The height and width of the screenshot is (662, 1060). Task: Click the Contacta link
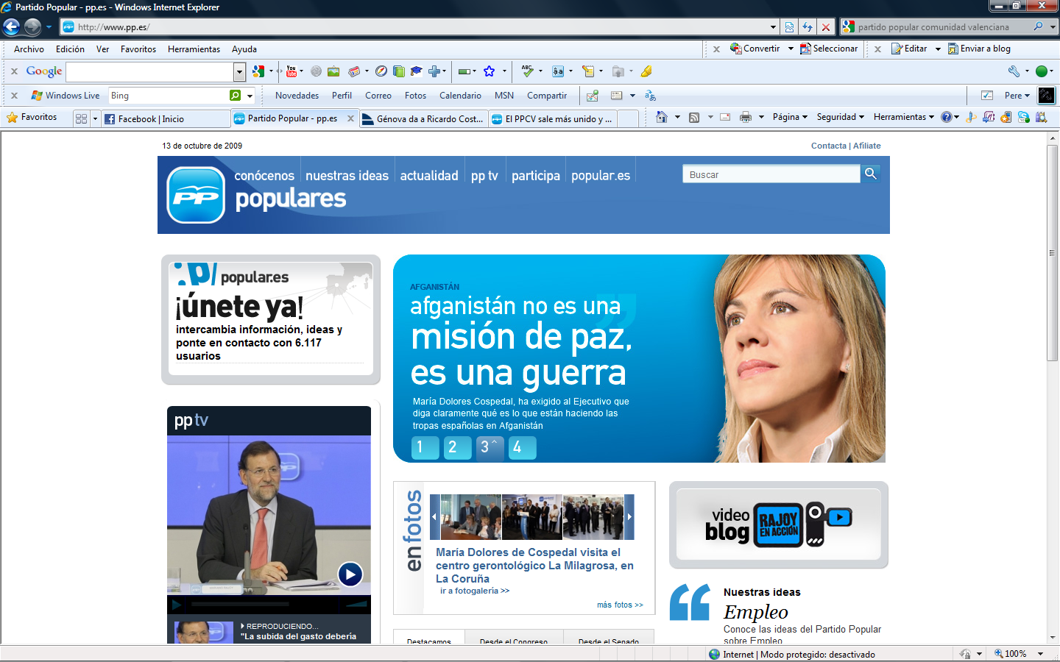coord(829,146)
